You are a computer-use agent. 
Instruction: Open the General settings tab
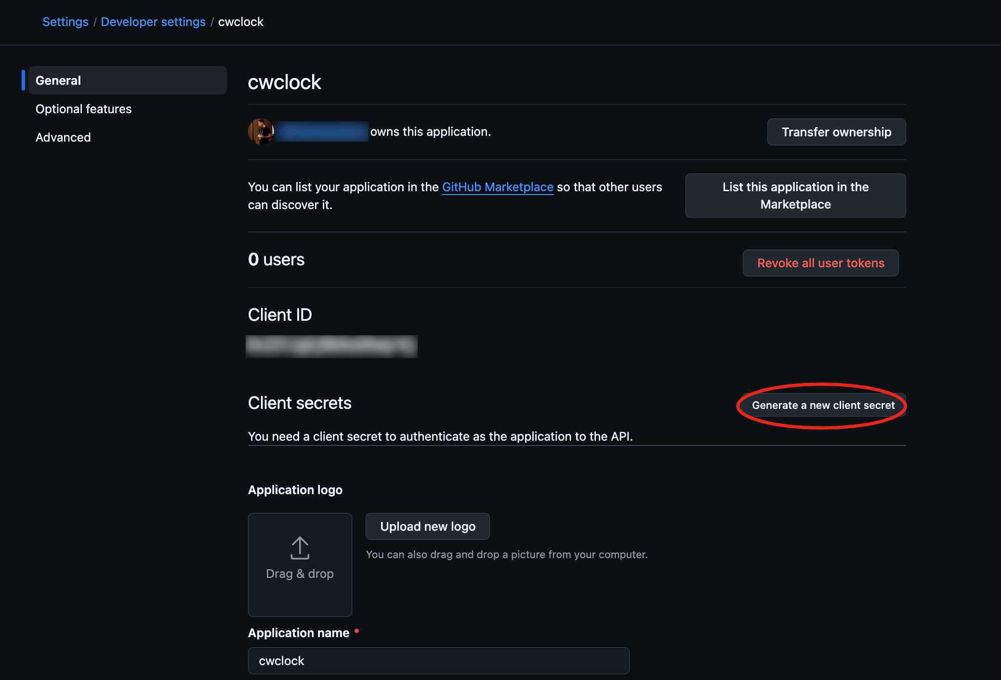point(127,80)
